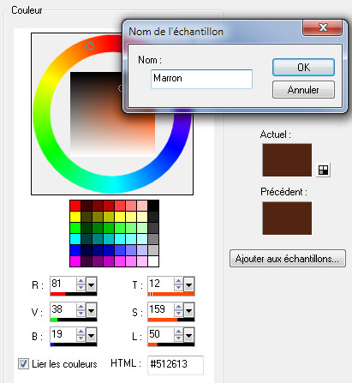Open the B value dropdown arrow

click(x=91, y=335)
